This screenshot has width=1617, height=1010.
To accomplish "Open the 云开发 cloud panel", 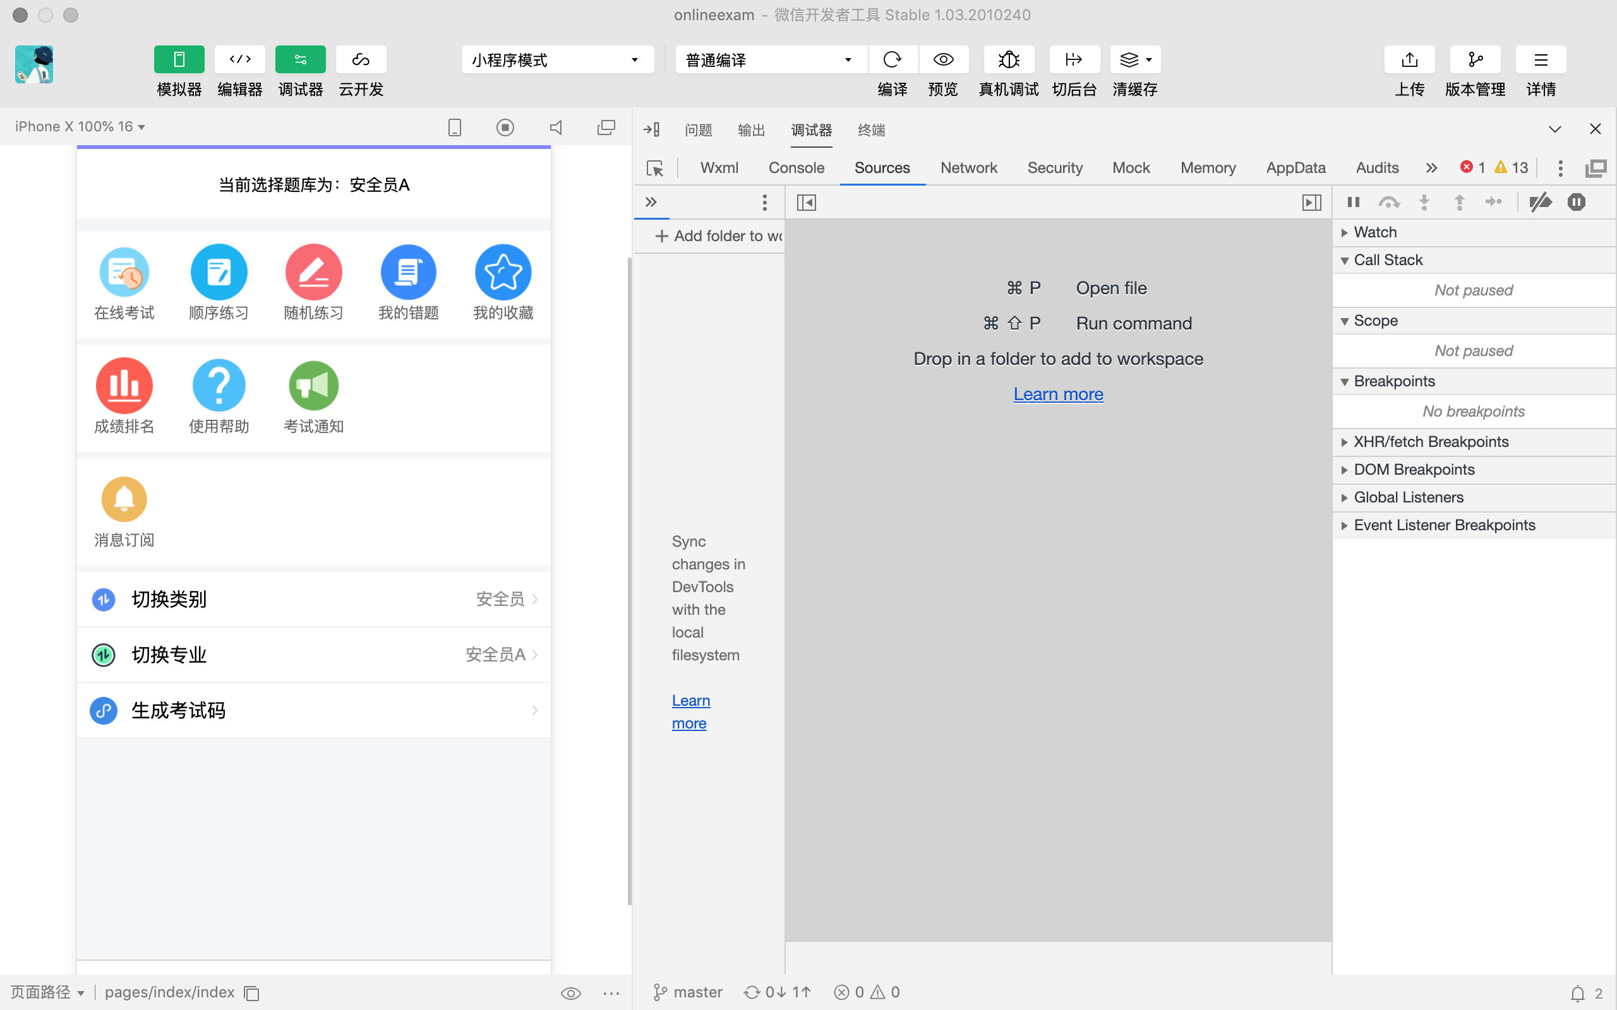I will click(x=361, y=59).
